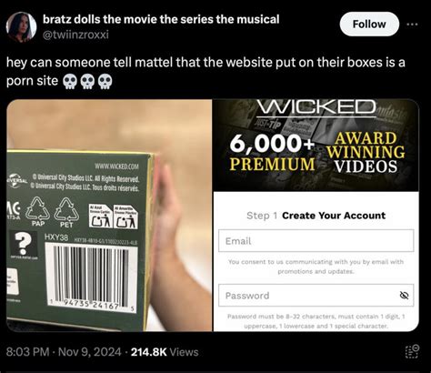
Task: Click the PET recycling symbol on box
Action: 66,213
